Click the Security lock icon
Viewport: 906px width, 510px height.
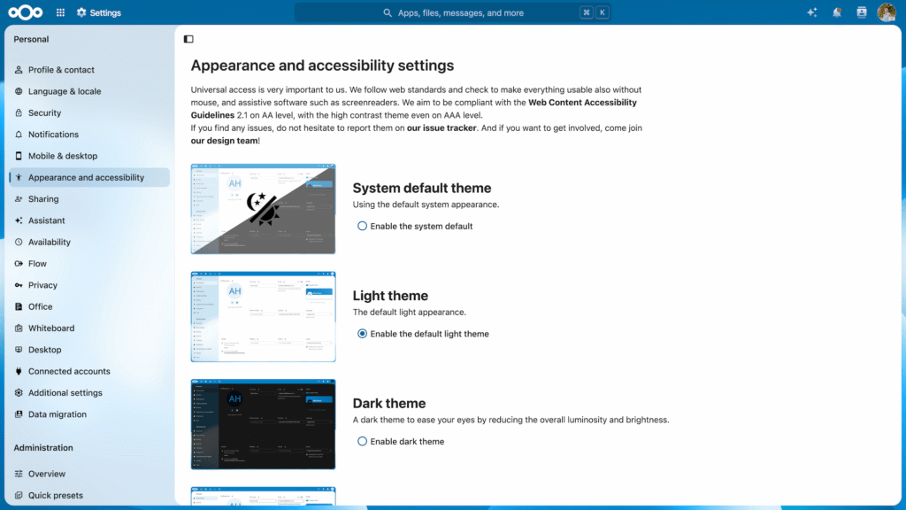(x=19, y=112)
